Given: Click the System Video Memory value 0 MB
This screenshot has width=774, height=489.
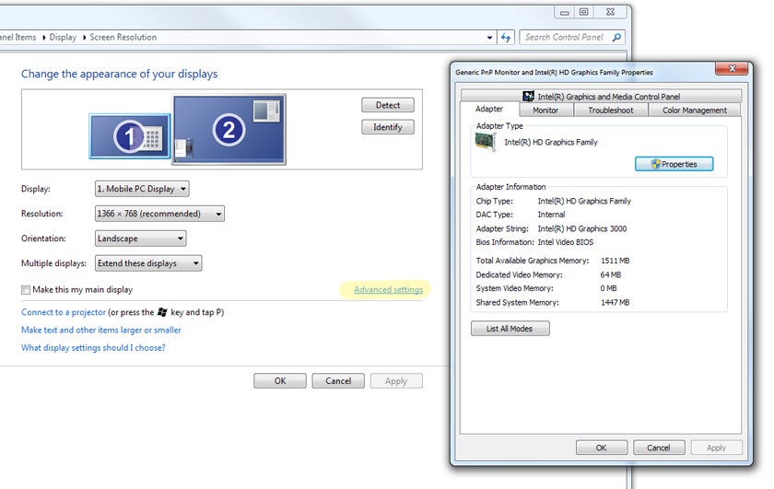Looking at the screenshot, I should tap(609, 288).
